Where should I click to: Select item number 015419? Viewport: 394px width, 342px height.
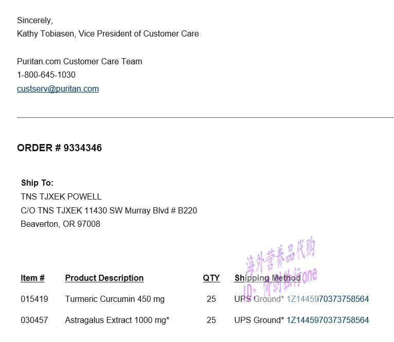(34, 299)
